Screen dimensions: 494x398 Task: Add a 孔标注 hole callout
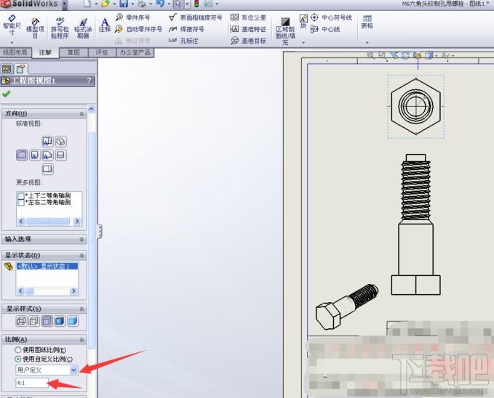pos(183,41)
